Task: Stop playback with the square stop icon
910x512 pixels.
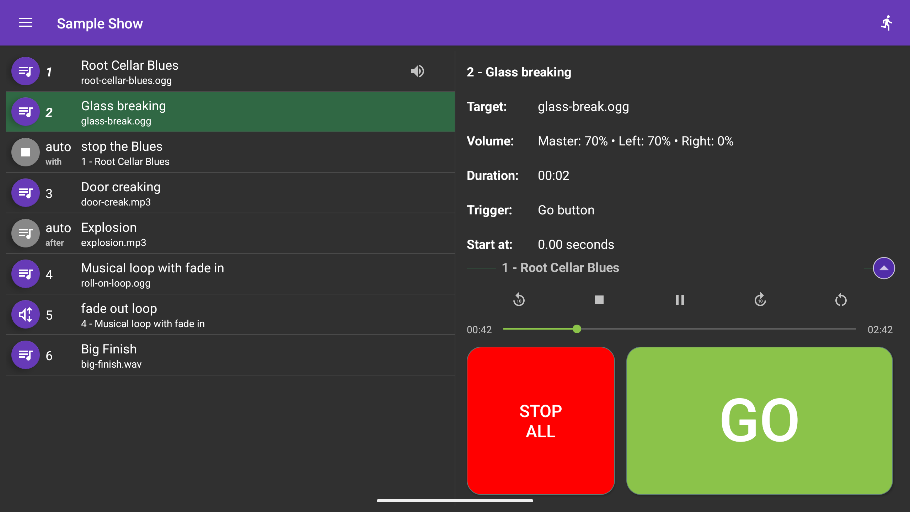Action: pos(599,300)
